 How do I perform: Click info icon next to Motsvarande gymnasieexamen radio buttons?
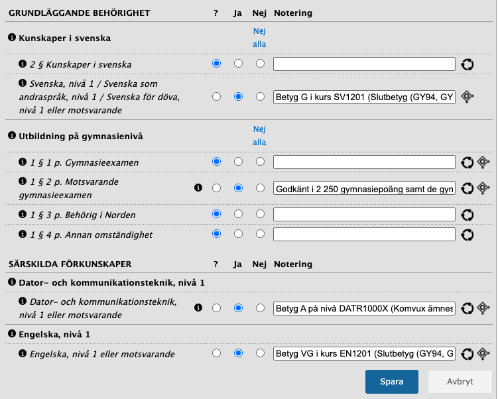coord(198,188)
